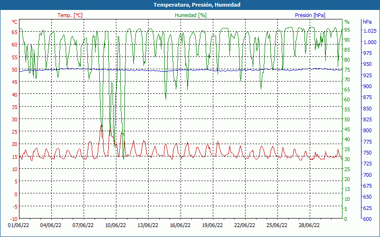Click the -5 value on temperature axis
Viewport: 380px width, 237px height.
15,207
